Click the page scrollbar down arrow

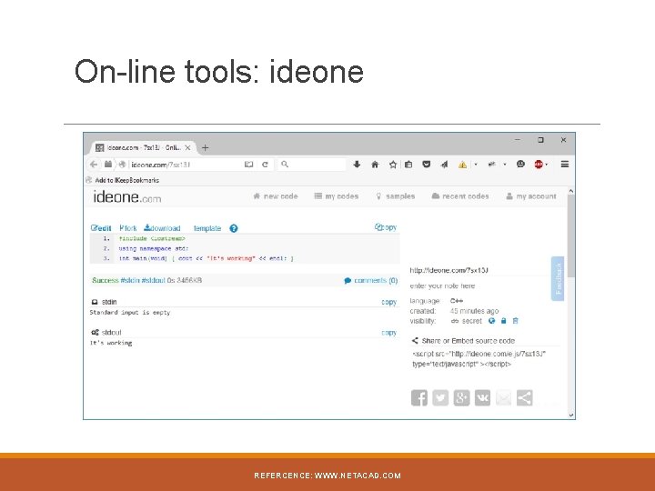click(x=571, y=415)
